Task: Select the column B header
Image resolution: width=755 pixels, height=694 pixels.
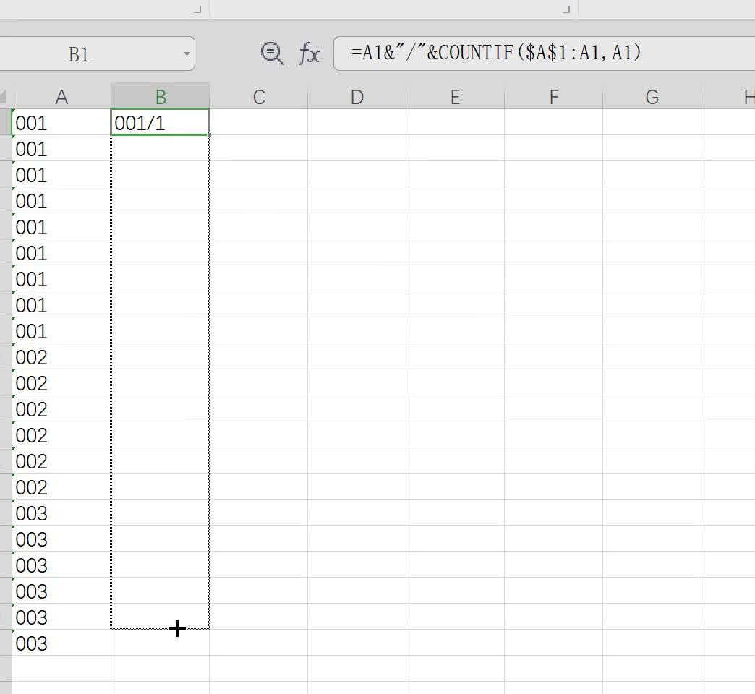Action: pyautogui.click(x=161, y=96)
